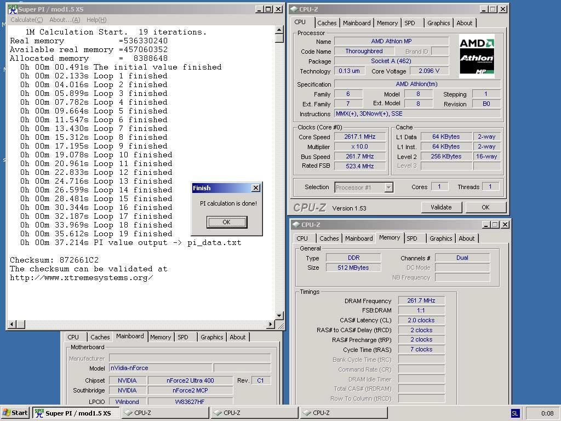The image size is (561, 421).
Task: Switch to Mainboard tab in top CPU-Z window
Action: [357, 23]
